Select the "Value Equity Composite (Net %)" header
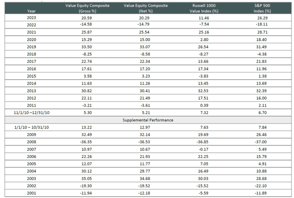The image size is (294, 198). 146,8
